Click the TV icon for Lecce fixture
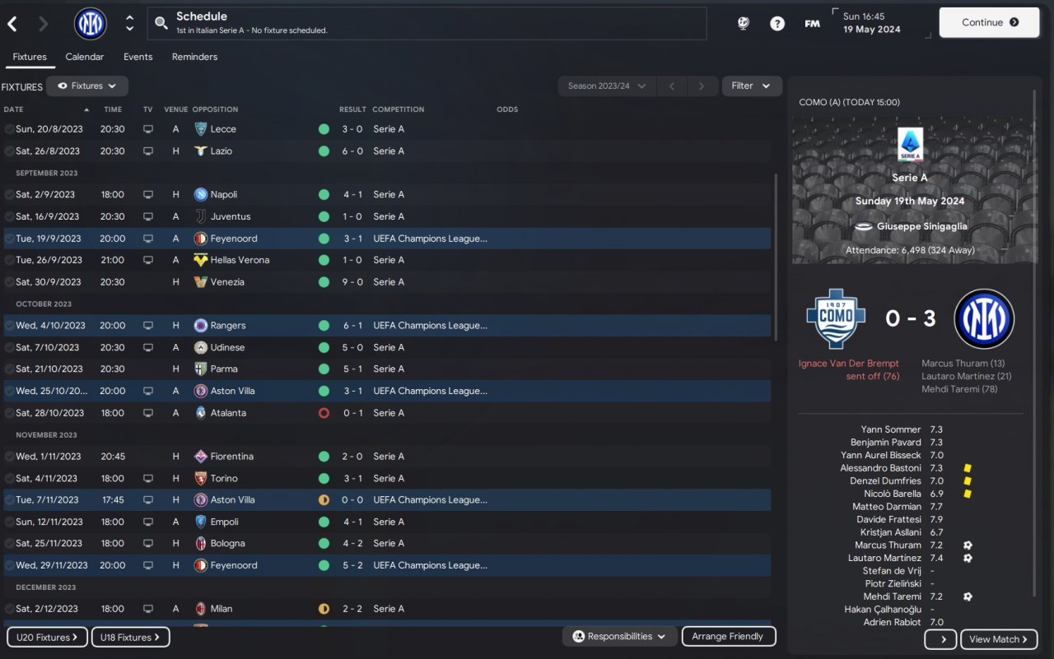Viewport: 1054px width, 659px height. (148, 129)
